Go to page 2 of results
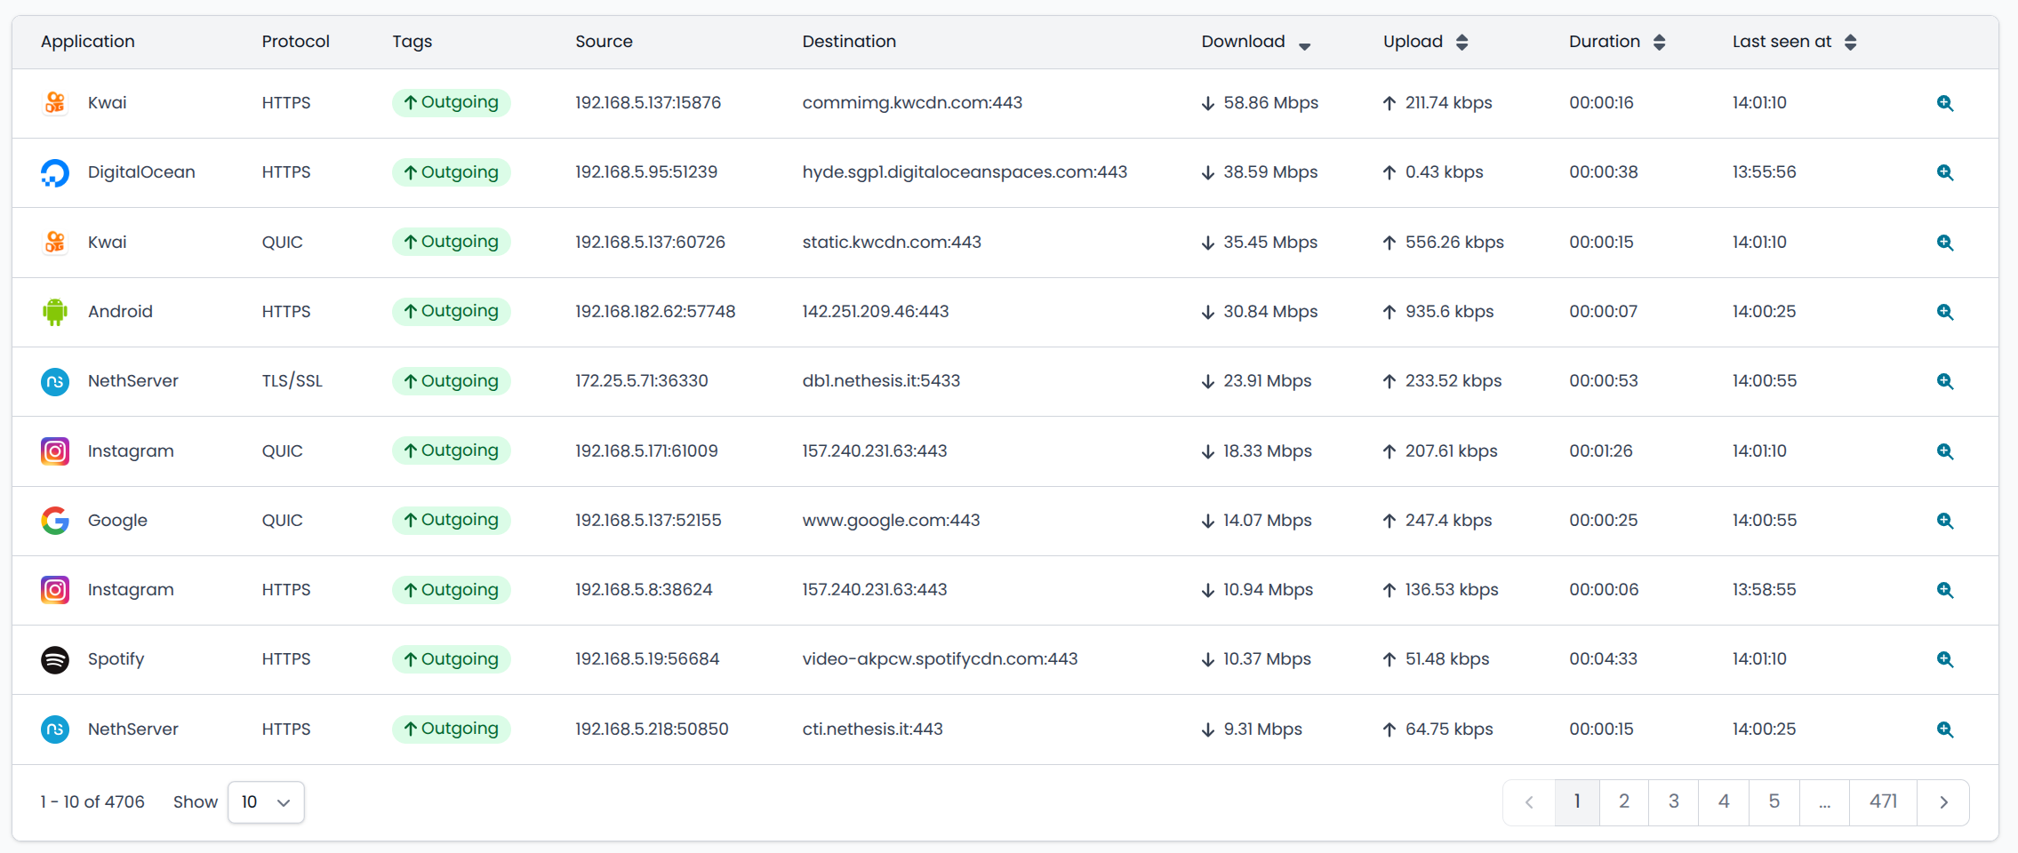Viewport: 2018px width, 853px height. pyautogui.click(x=1623, y=801)
